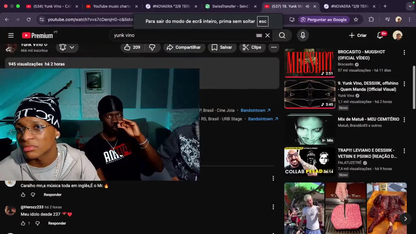Image resolution: width=416 pixels, height=234 pixels.
Task: Click the esc key hint in overlay
Action: tap(263, 21)
